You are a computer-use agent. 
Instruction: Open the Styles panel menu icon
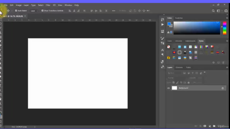[x=227, y=41]
